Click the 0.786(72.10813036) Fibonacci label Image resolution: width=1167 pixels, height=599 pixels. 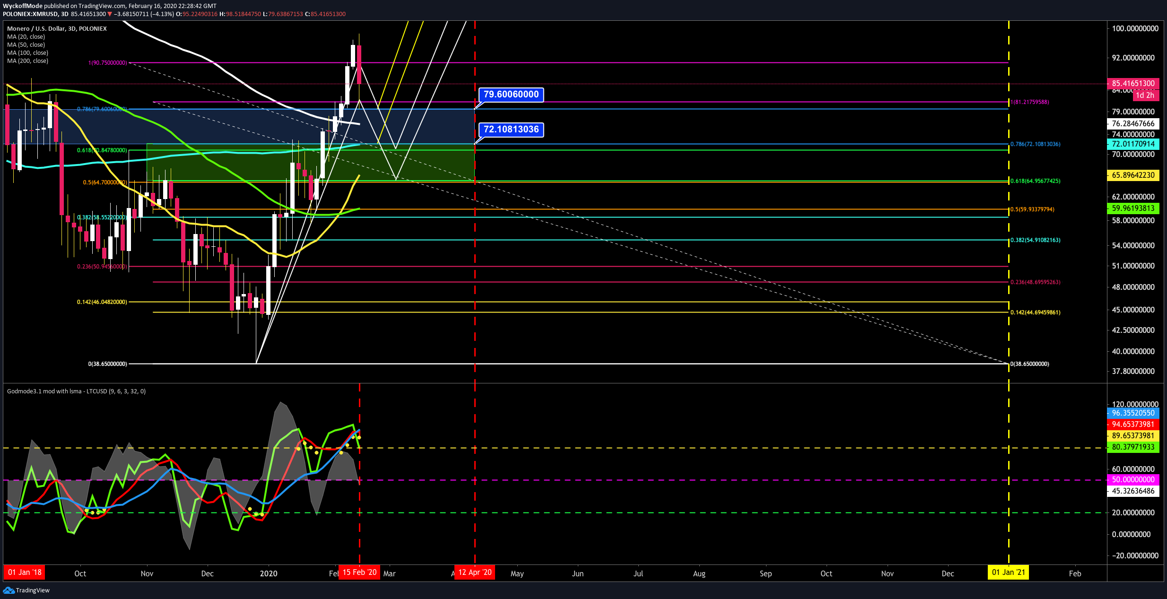point(1035,144)
